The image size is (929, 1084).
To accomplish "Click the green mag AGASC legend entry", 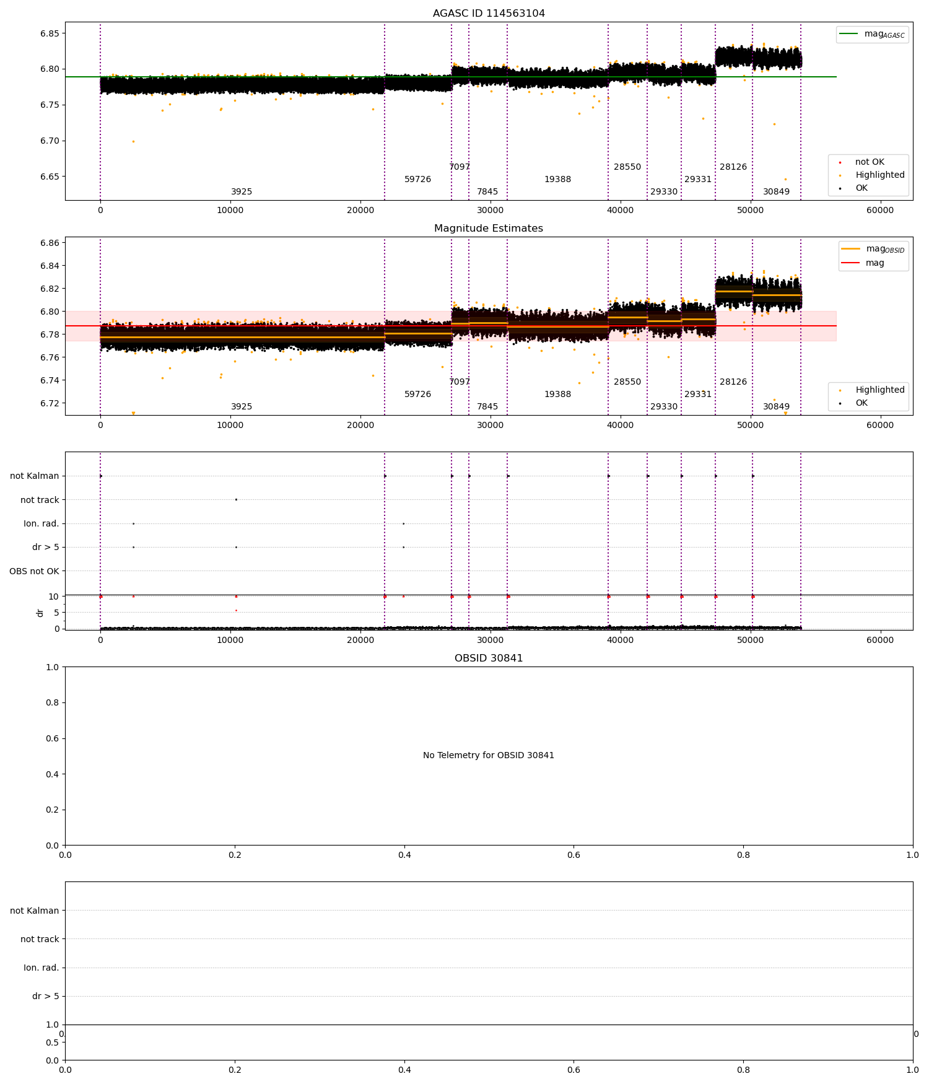I will pyautogui.click(x=872, y=34).
